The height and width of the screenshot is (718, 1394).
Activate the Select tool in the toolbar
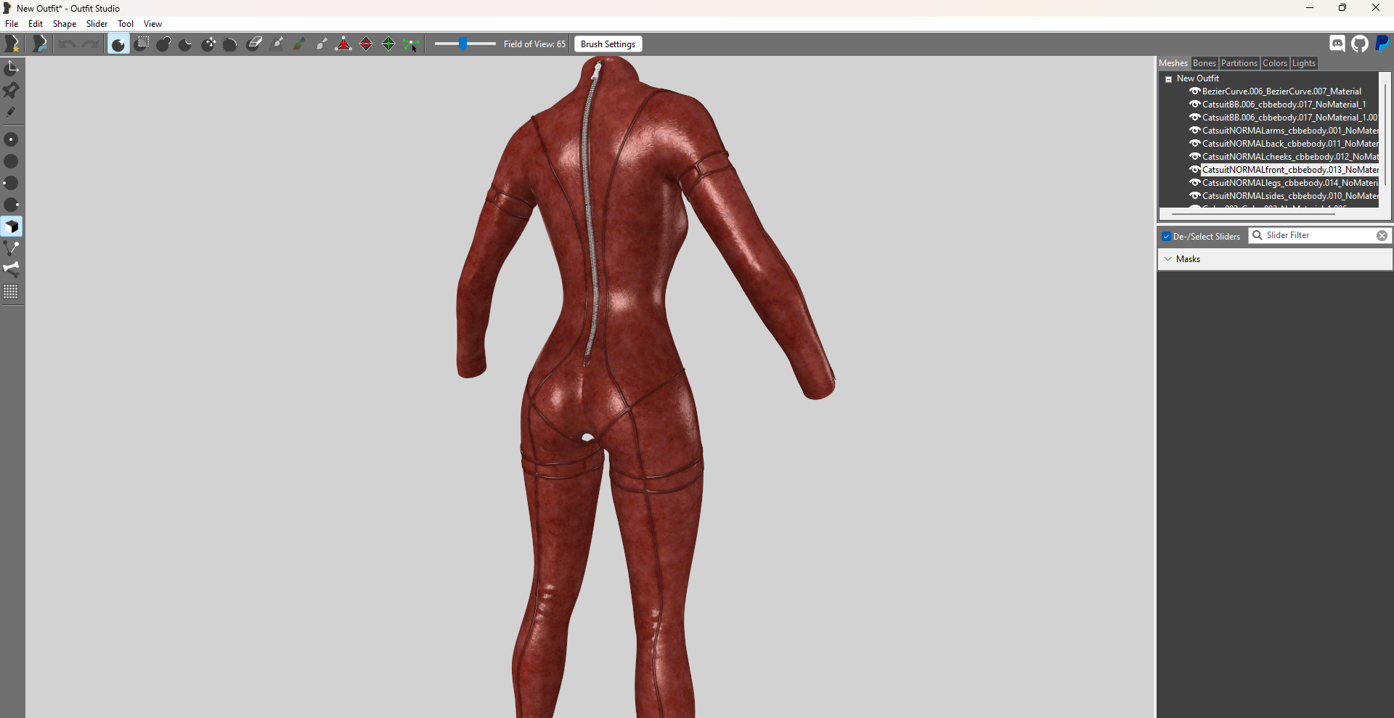tap(118, 44)
